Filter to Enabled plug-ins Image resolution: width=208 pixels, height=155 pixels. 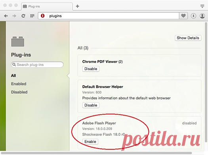pos(19,84)
